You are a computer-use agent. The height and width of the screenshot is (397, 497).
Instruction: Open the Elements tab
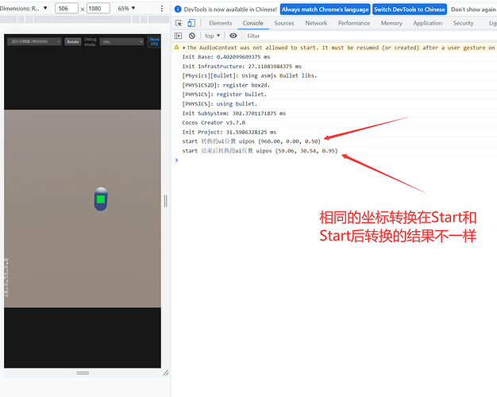click(x=220, y=23)
